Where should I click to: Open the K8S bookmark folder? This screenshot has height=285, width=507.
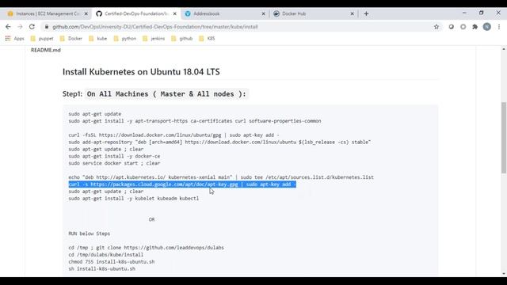207,39
